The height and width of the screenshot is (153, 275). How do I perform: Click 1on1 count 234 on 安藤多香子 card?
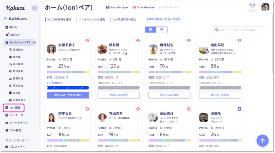62,66
